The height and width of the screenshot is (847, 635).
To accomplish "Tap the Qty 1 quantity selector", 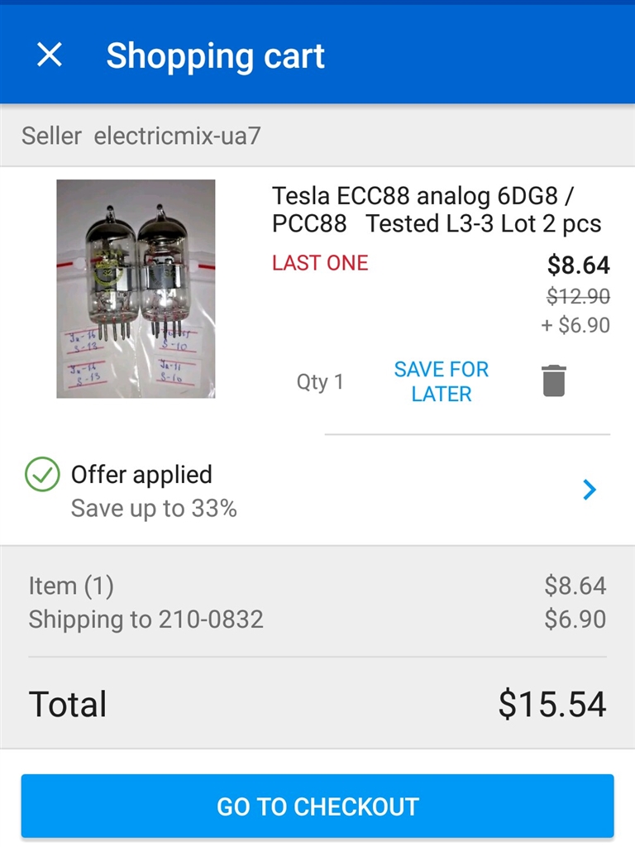I will pos(320,382).
